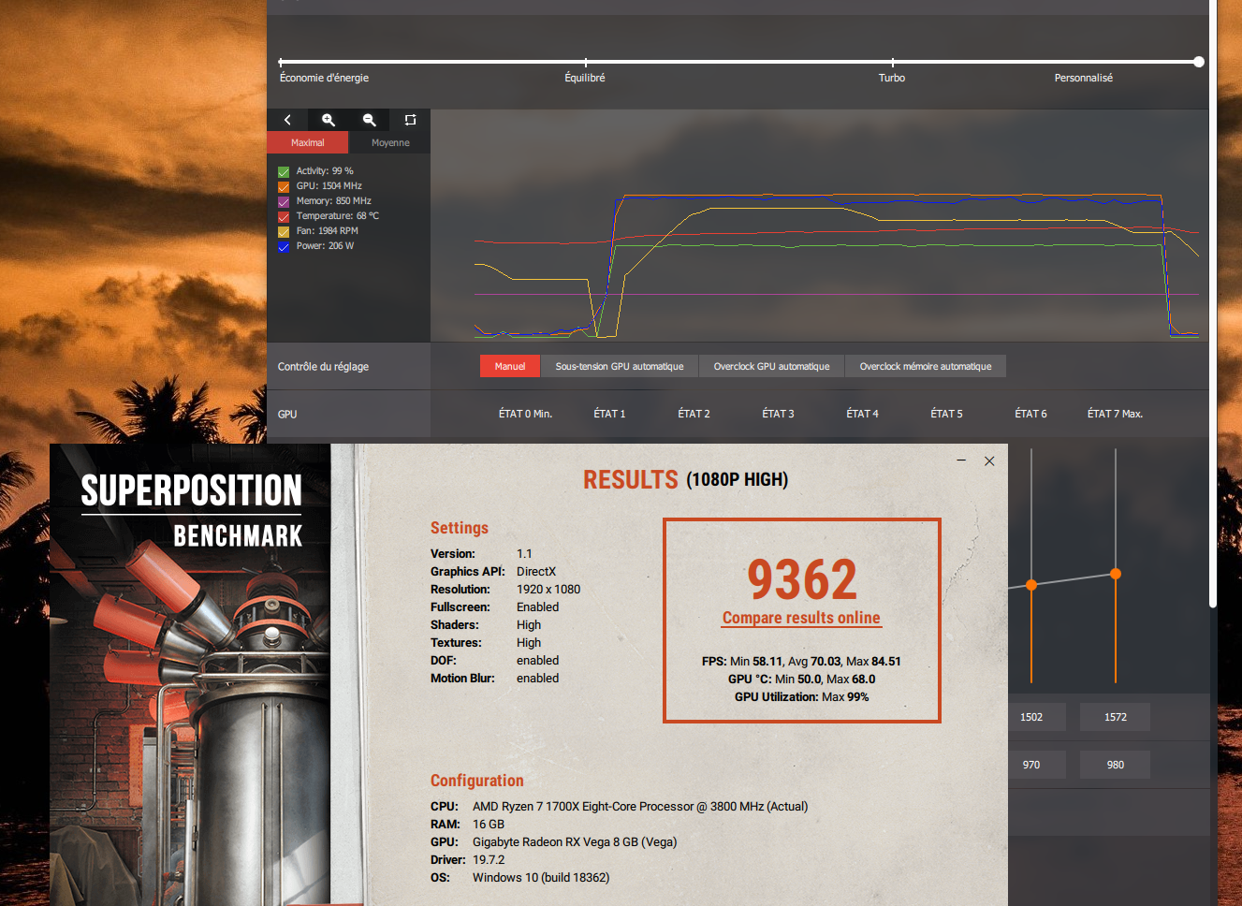Set profile to Économie d'énergie
The width and height of the screenshot is (1242, 906).
coord(324,78)
